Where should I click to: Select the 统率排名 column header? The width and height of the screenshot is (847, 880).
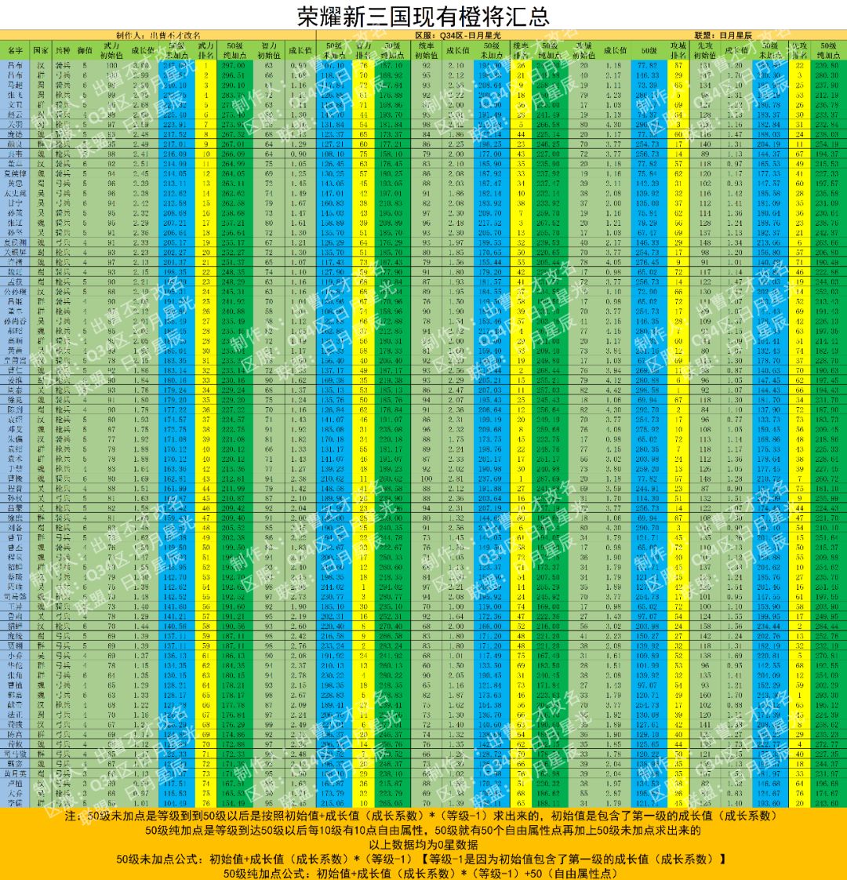[x=521, y=50]
